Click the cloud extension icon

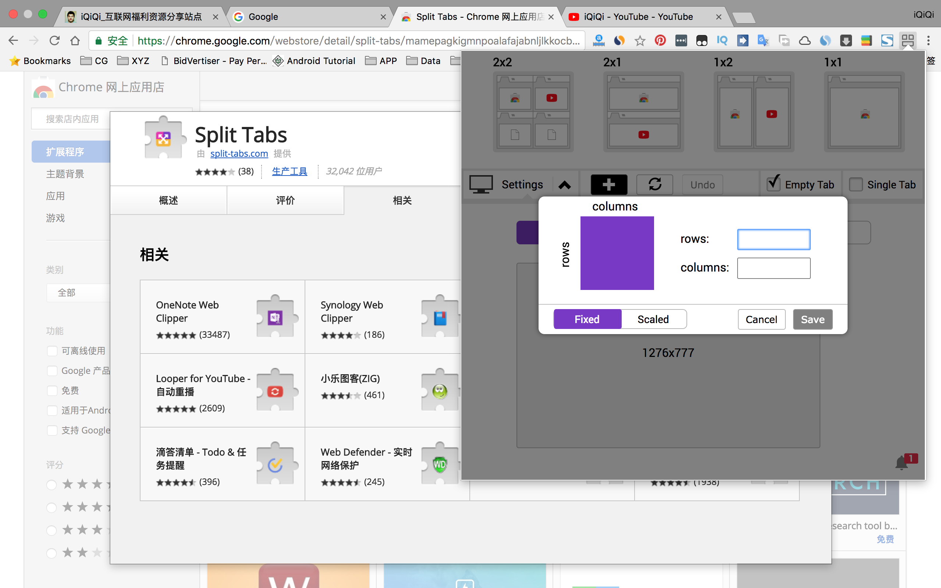click(805, 40)
